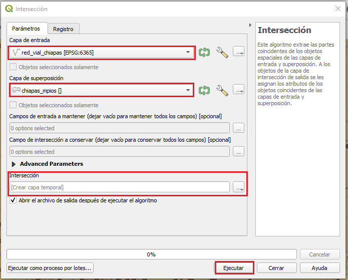Screen dimensions: 348x280
Task: Click the Intersección output path field
Action: coord(119,187)
